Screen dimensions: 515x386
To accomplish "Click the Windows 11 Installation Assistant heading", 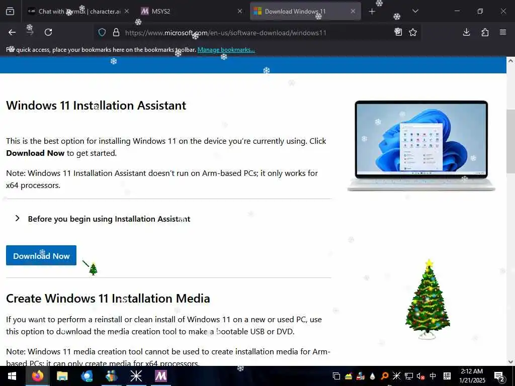I will pyautogui.click(x=96, y=106).
